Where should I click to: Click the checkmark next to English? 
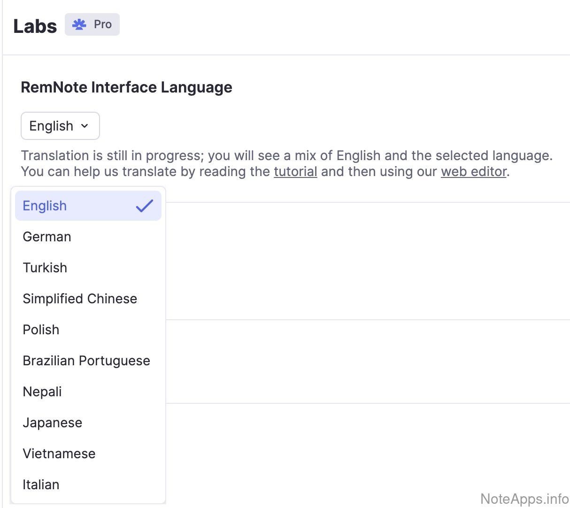point(145,206)
